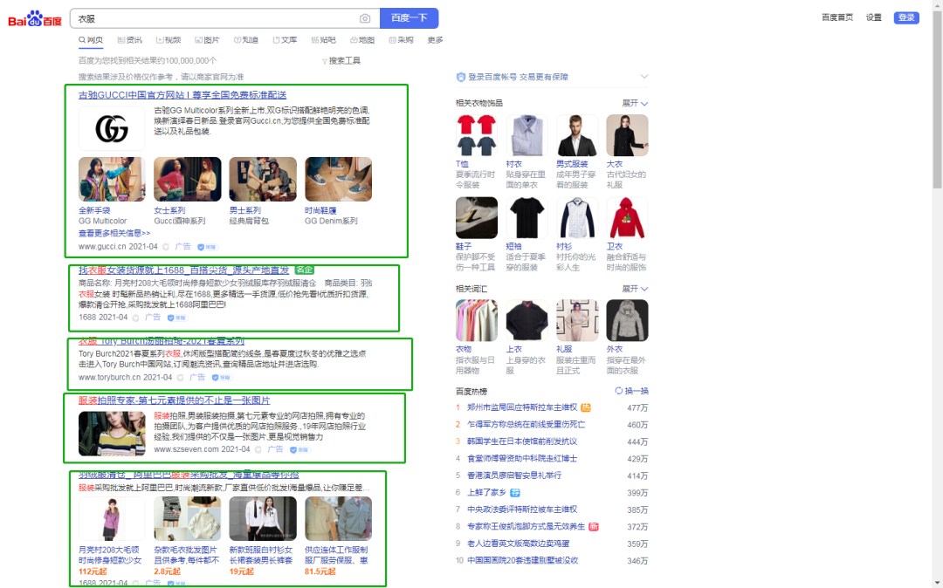Click the 保障 badge on the szseven.com result
The height and width of the screenshot is (588, 943).
click(299, 450)
